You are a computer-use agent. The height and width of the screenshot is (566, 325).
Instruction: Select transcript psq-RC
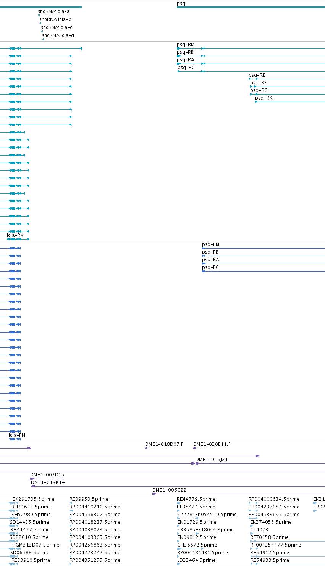(x=186, y=68)
